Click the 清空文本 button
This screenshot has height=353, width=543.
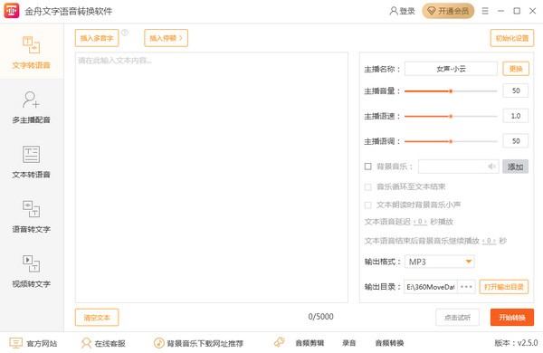coord(97,318)
